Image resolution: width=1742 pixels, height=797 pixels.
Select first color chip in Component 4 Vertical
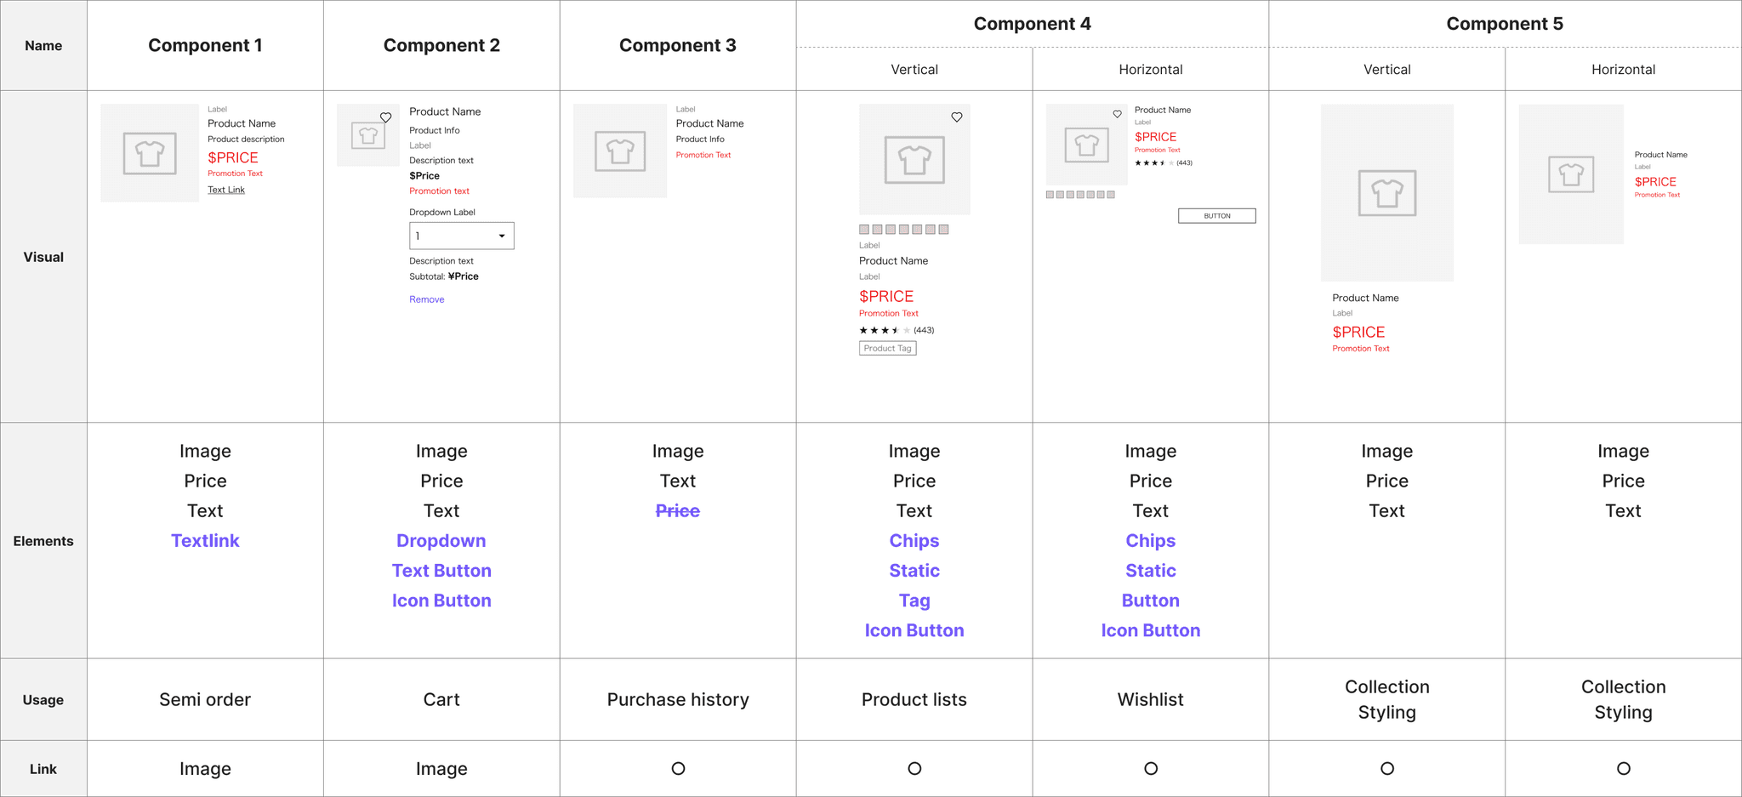[x=864, y=230]
